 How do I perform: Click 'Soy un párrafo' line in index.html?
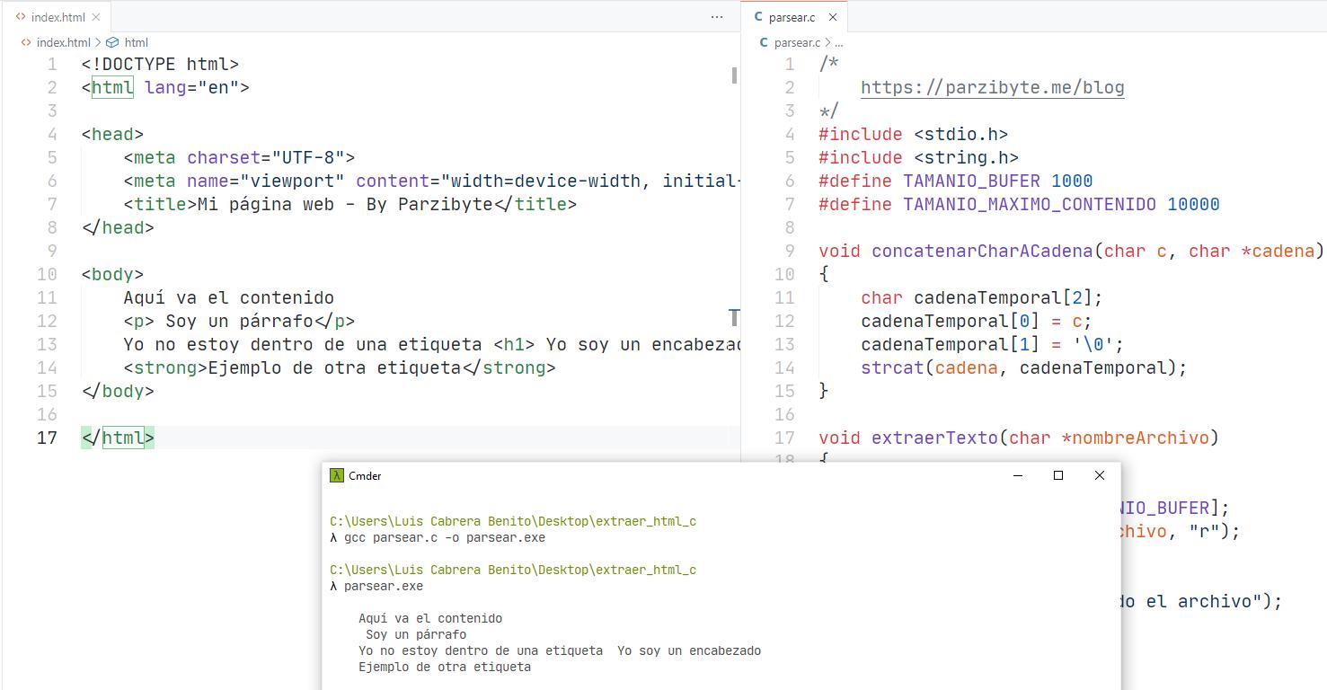239,321
